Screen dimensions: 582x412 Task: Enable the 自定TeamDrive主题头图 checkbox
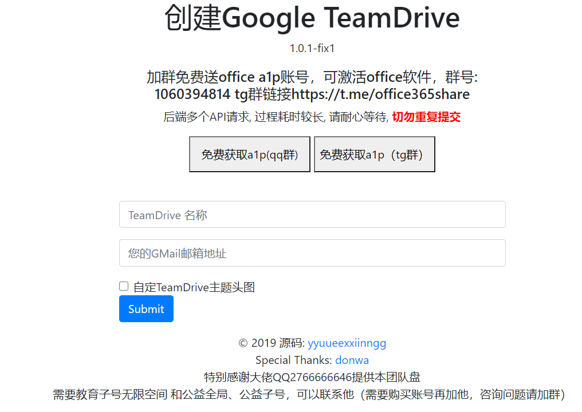124,286
